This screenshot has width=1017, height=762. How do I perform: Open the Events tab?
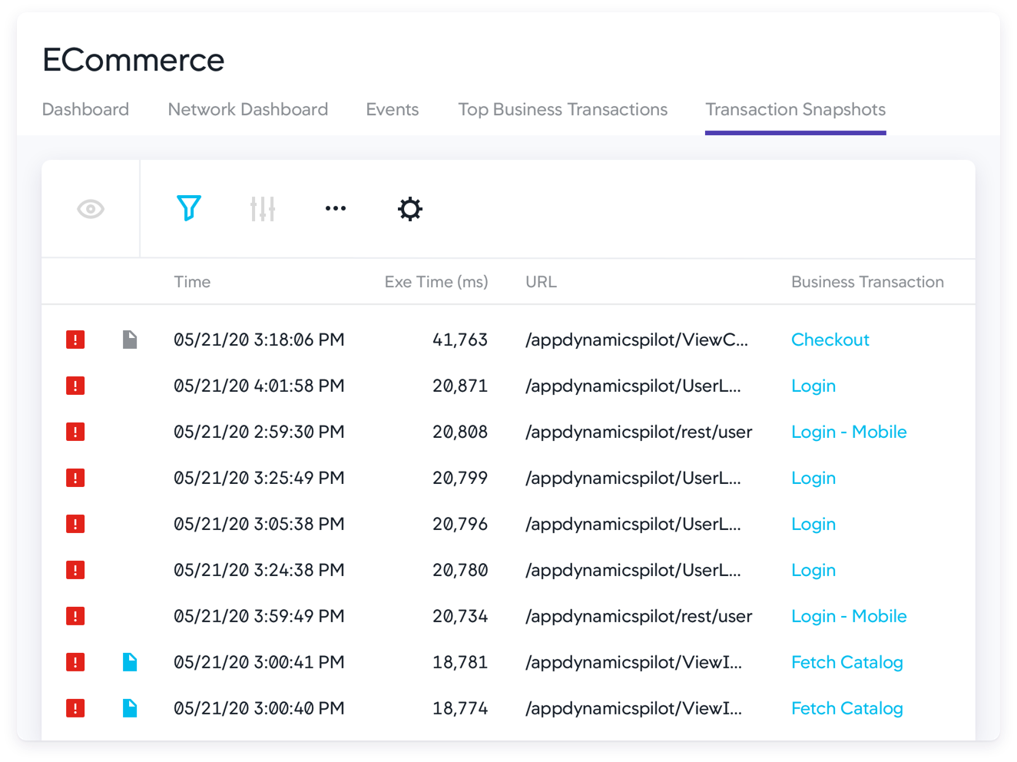click(x=393, y=109)
